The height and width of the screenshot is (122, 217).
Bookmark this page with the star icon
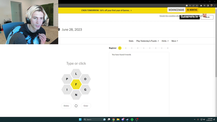(197, 5)
